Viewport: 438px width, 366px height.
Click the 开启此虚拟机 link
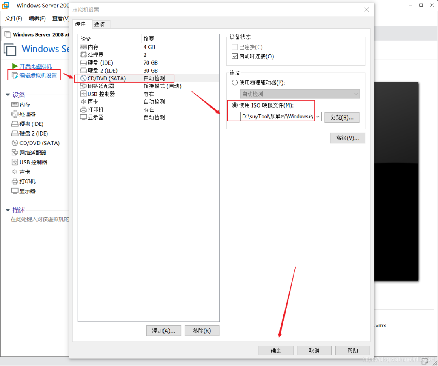tap(35, 66)
